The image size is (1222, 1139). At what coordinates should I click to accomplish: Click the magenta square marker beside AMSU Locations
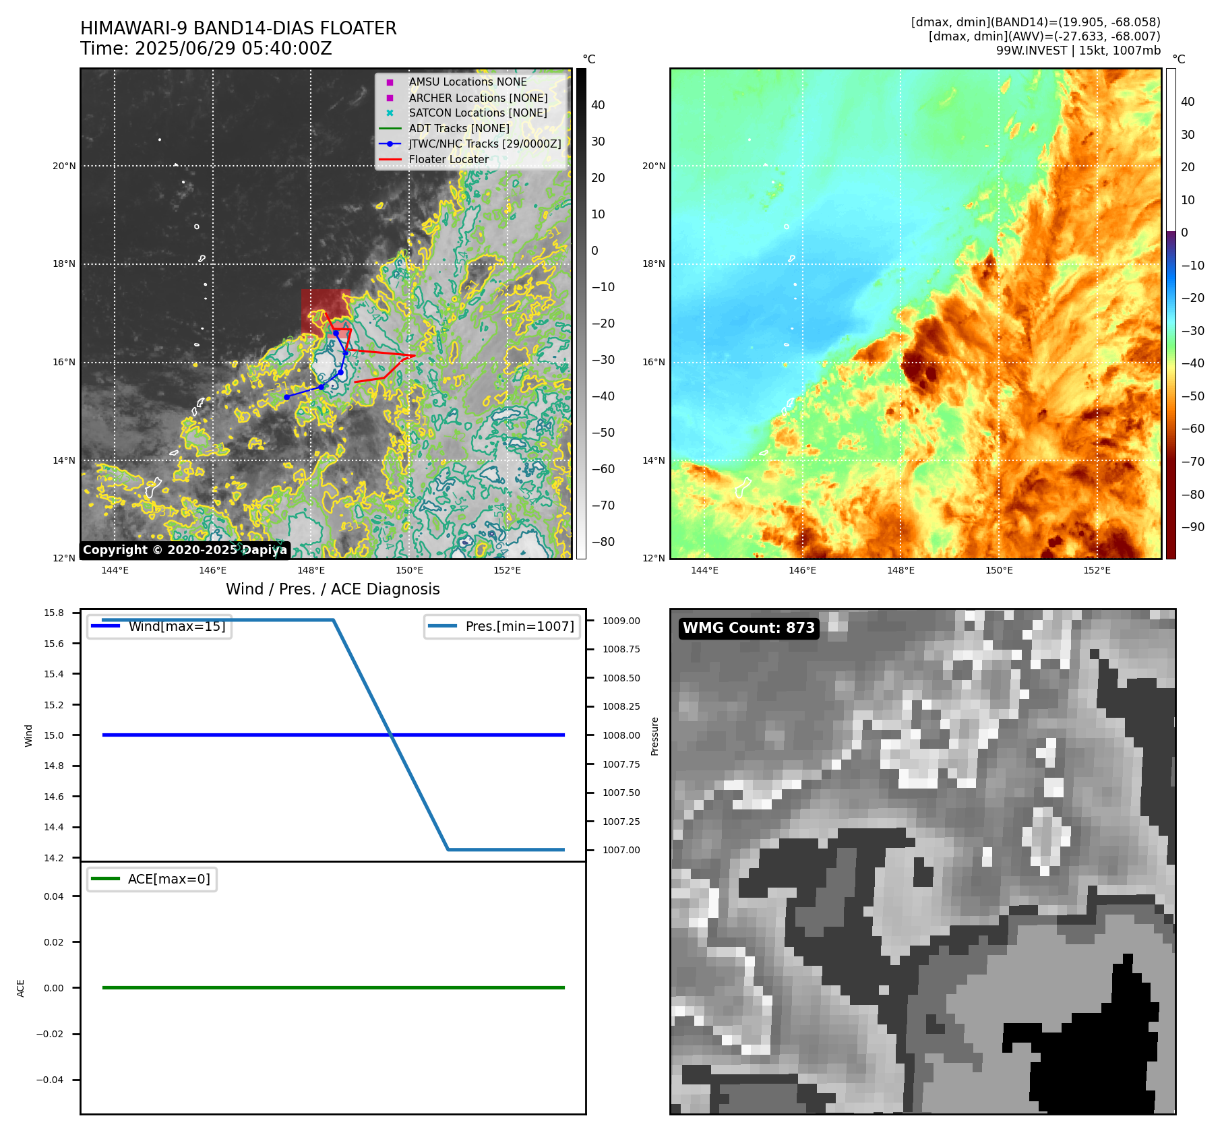pyautogui.click(x=390, y=82)
